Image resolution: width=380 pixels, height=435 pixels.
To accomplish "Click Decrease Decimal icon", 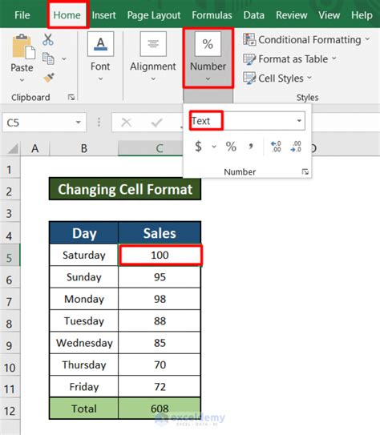I will 296,147.
